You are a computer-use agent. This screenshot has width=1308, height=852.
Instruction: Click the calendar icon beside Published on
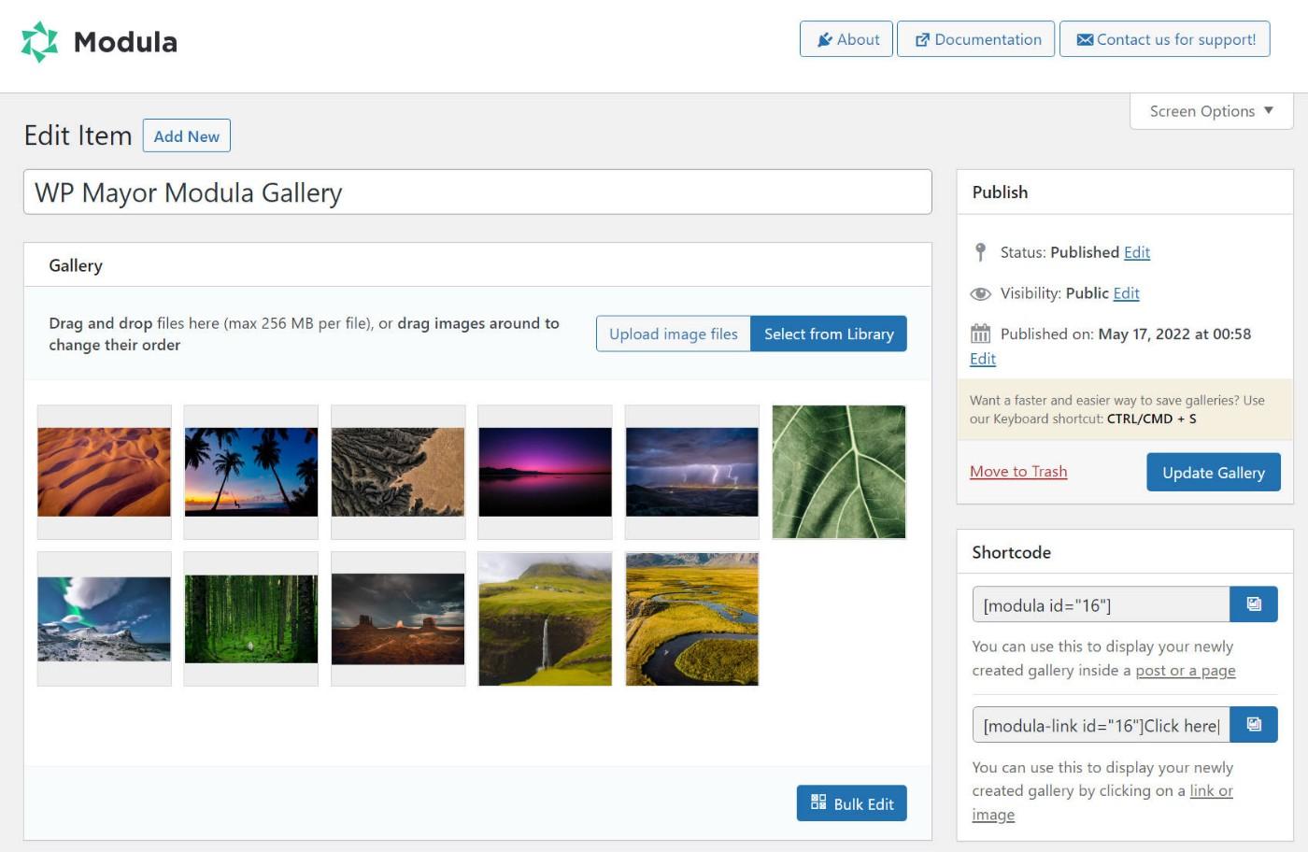tap(980, 334)
